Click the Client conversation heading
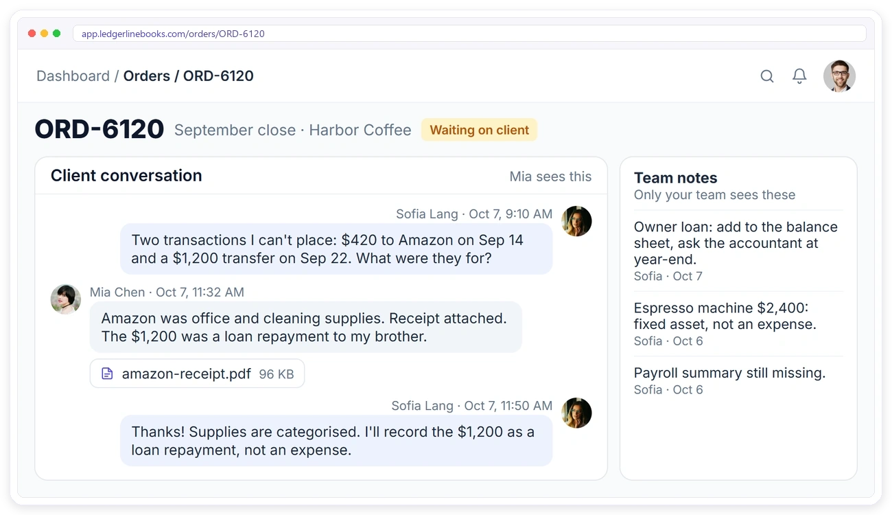Viewport: 892px width, 515px height. 126,175
